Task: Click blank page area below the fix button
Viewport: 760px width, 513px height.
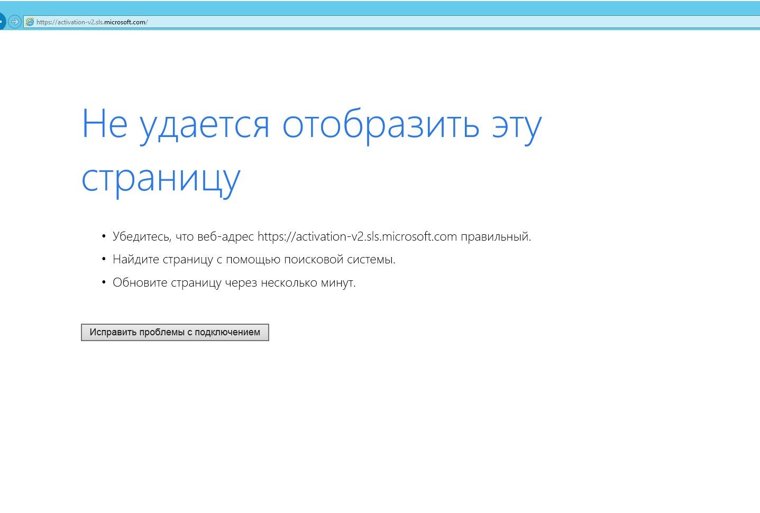Action: (317, 423)
